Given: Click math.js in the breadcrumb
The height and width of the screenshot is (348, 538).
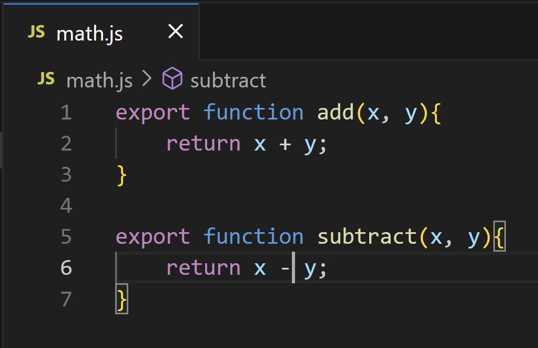Looking at the screenshot, I should pyautogui.click(x=99, y=81).
